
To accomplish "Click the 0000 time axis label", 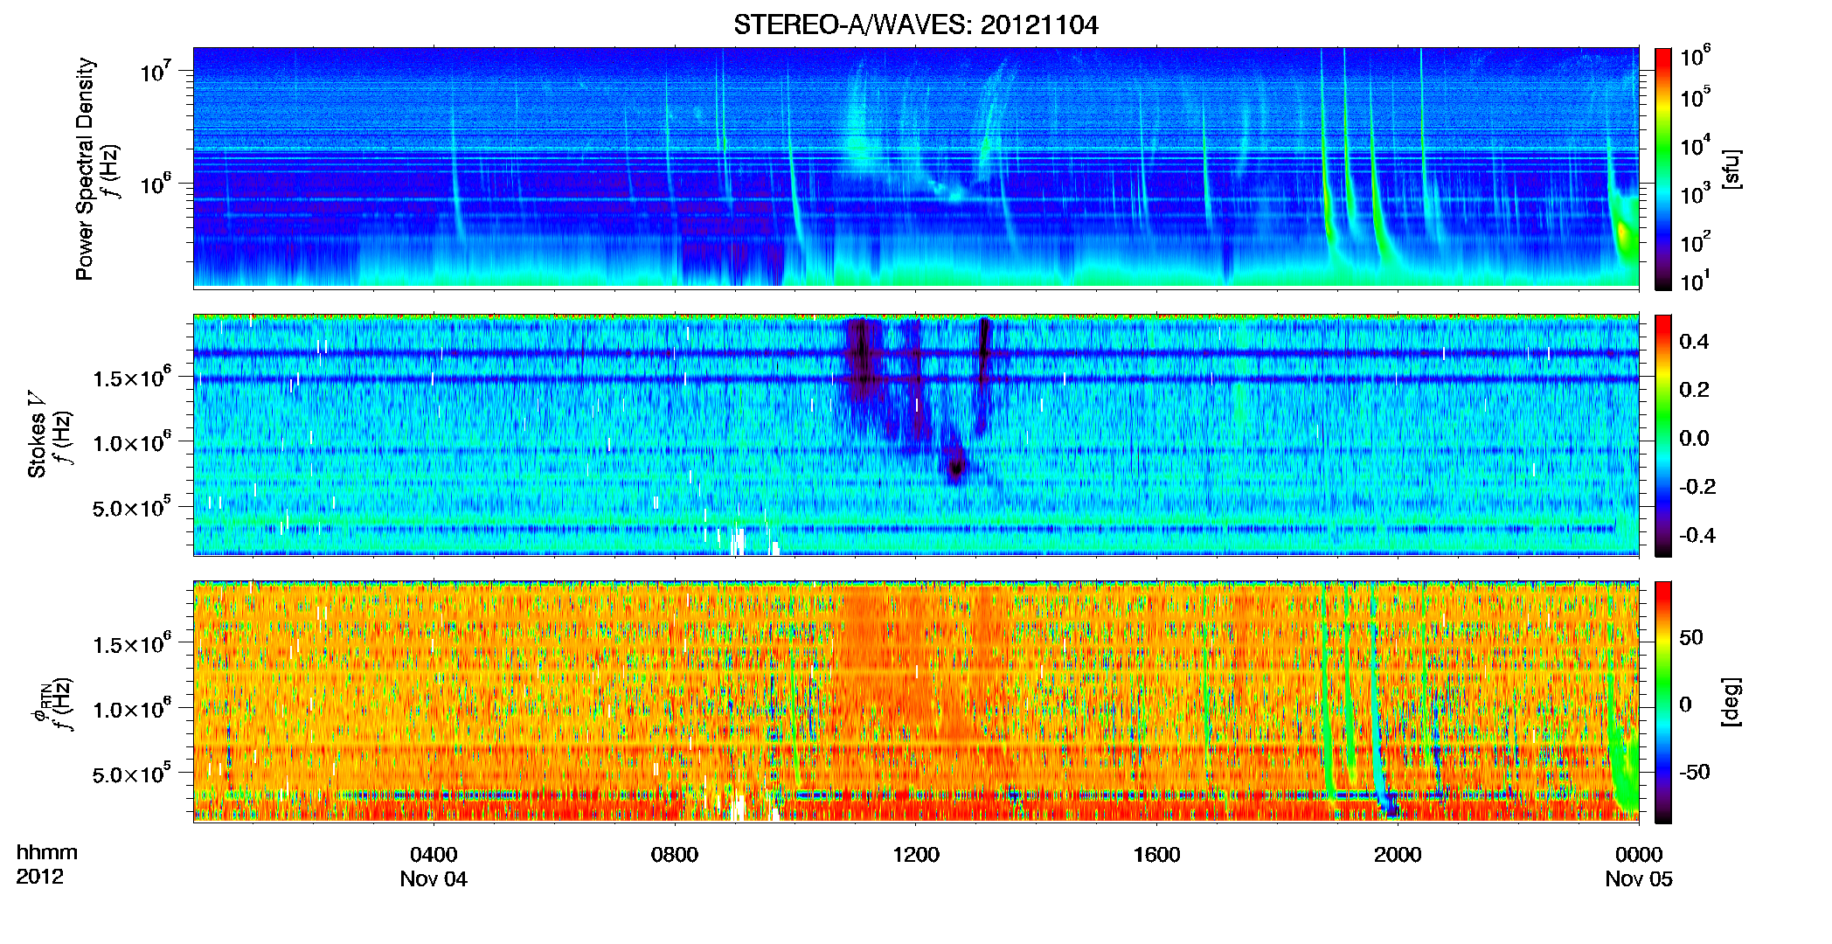I will coord(1639,855).
